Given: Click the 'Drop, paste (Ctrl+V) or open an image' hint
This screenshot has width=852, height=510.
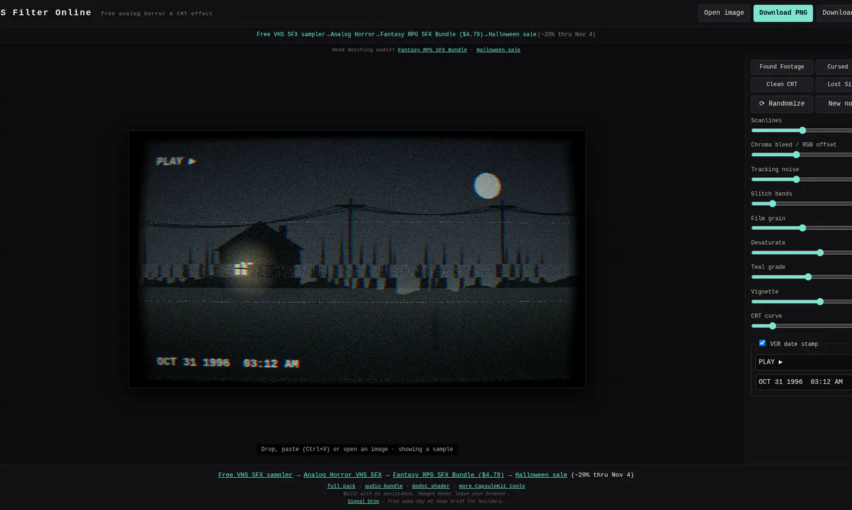Looking at the screenshot, I should pos(357,450).
